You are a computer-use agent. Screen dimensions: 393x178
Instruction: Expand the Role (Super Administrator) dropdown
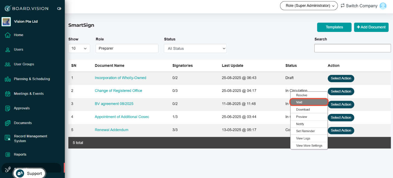[309, 5]
